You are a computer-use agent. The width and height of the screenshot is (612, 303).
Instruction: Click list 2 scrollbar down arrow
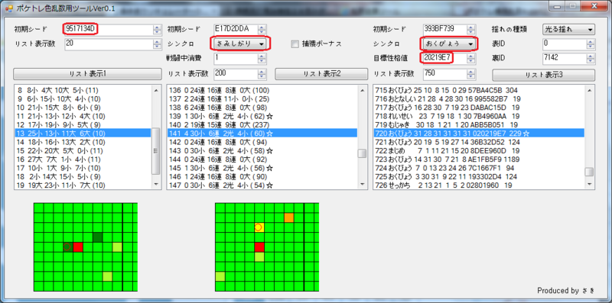362,184
